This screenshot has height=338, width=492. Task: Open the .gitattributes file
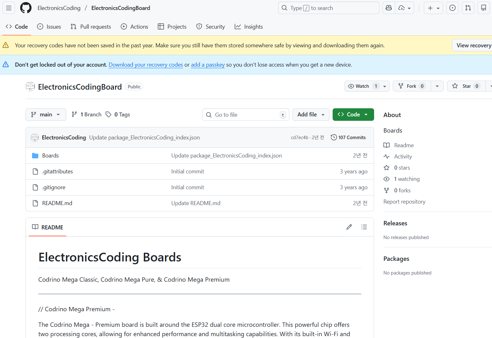coord(58,171)
